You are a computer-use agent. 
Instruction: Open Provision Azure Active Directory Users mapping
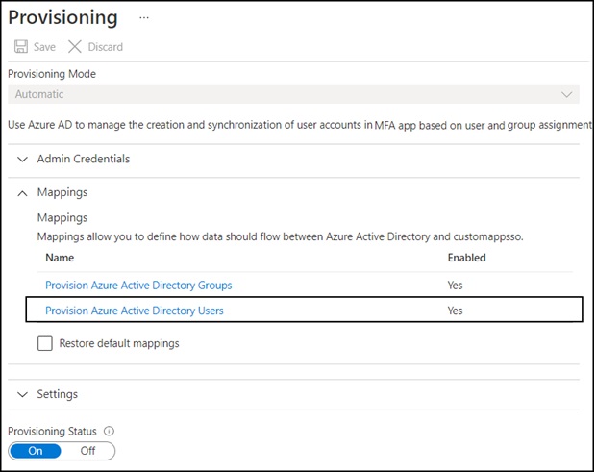click(x=135, y=311)
